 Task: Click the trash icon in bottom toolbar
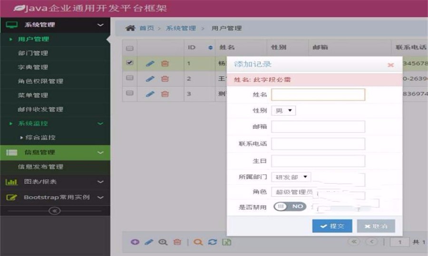tap(177, 242)
